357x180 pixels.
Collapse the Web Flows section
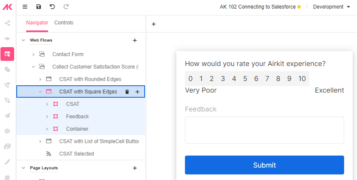23,40
